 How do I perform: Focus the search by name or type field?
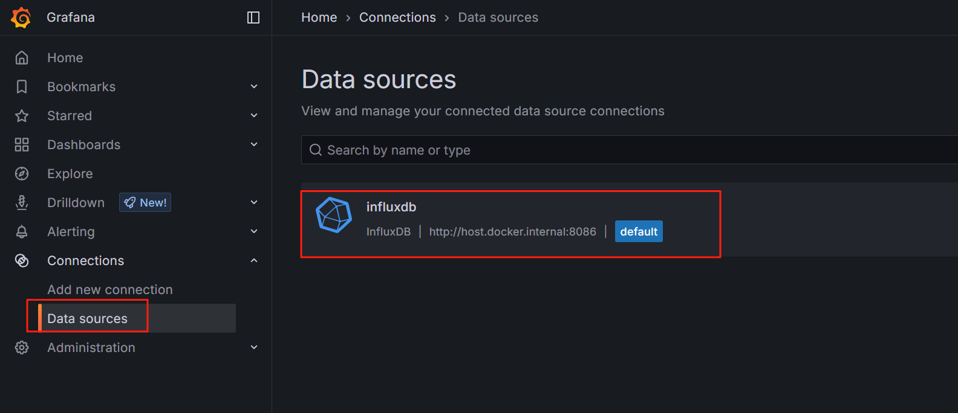[x=484, y=150]
